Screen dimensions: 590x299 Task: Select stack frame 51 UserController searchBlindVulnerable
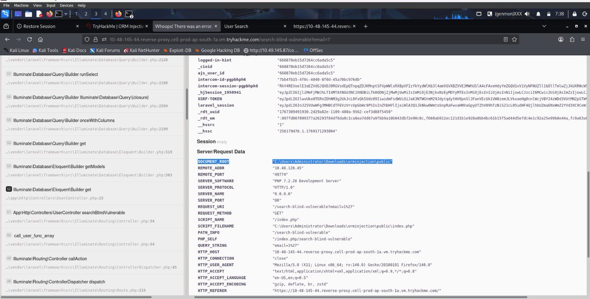click(x=91, y=216)
